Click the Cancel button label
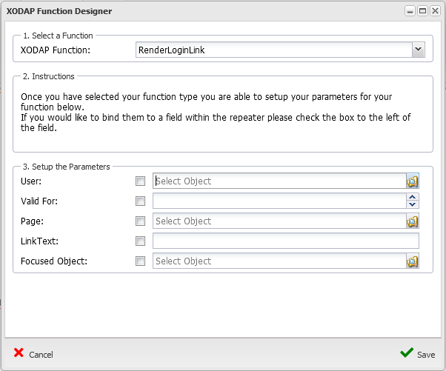Viewport: 446px width, 371px height. coord(41,355)
